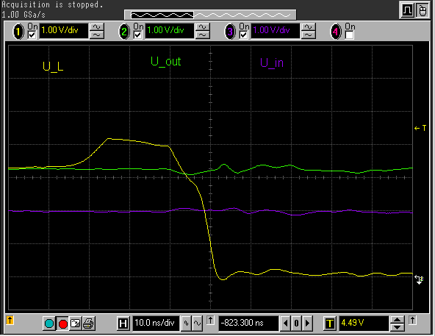Uncheck the Channel 1 On checkbox

(32, 35)
